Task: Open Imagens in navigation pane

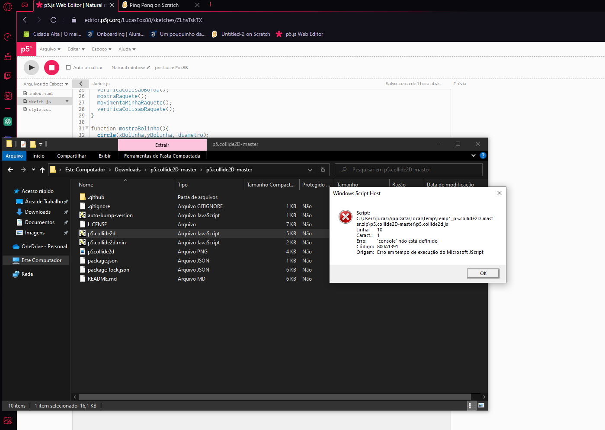Action: pos(35,233)
